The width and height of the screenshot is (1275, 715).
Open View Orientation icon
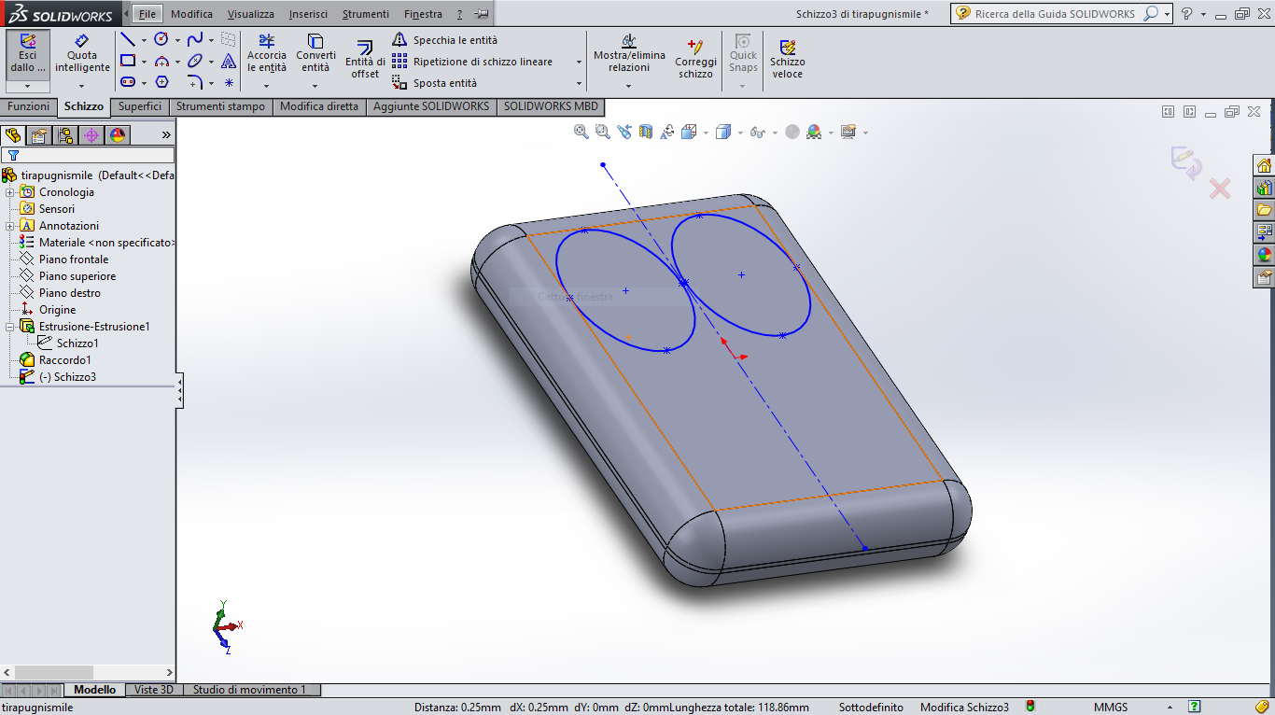(689, 133)
